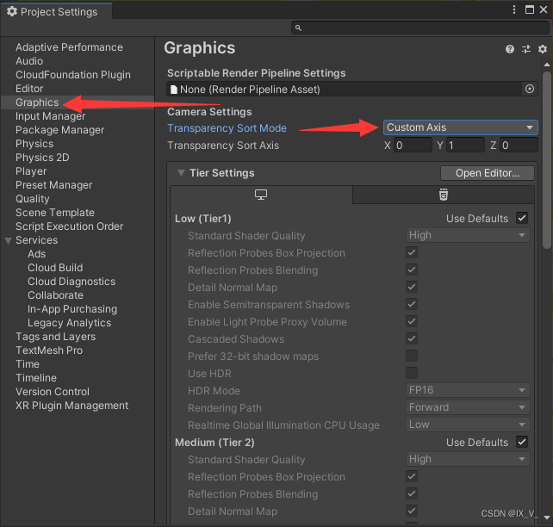Click the Graphics preset sliders icon
This screenshot has width=553, height=527.
point(525,49)
